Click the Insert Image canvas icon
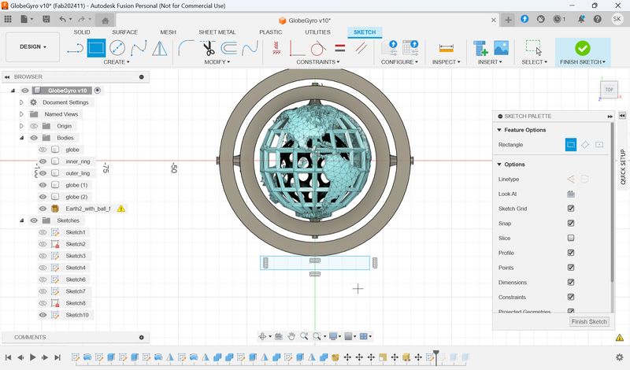 coord(501,48)
